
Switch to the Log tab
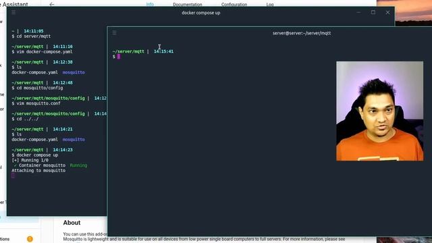(270, 5)
